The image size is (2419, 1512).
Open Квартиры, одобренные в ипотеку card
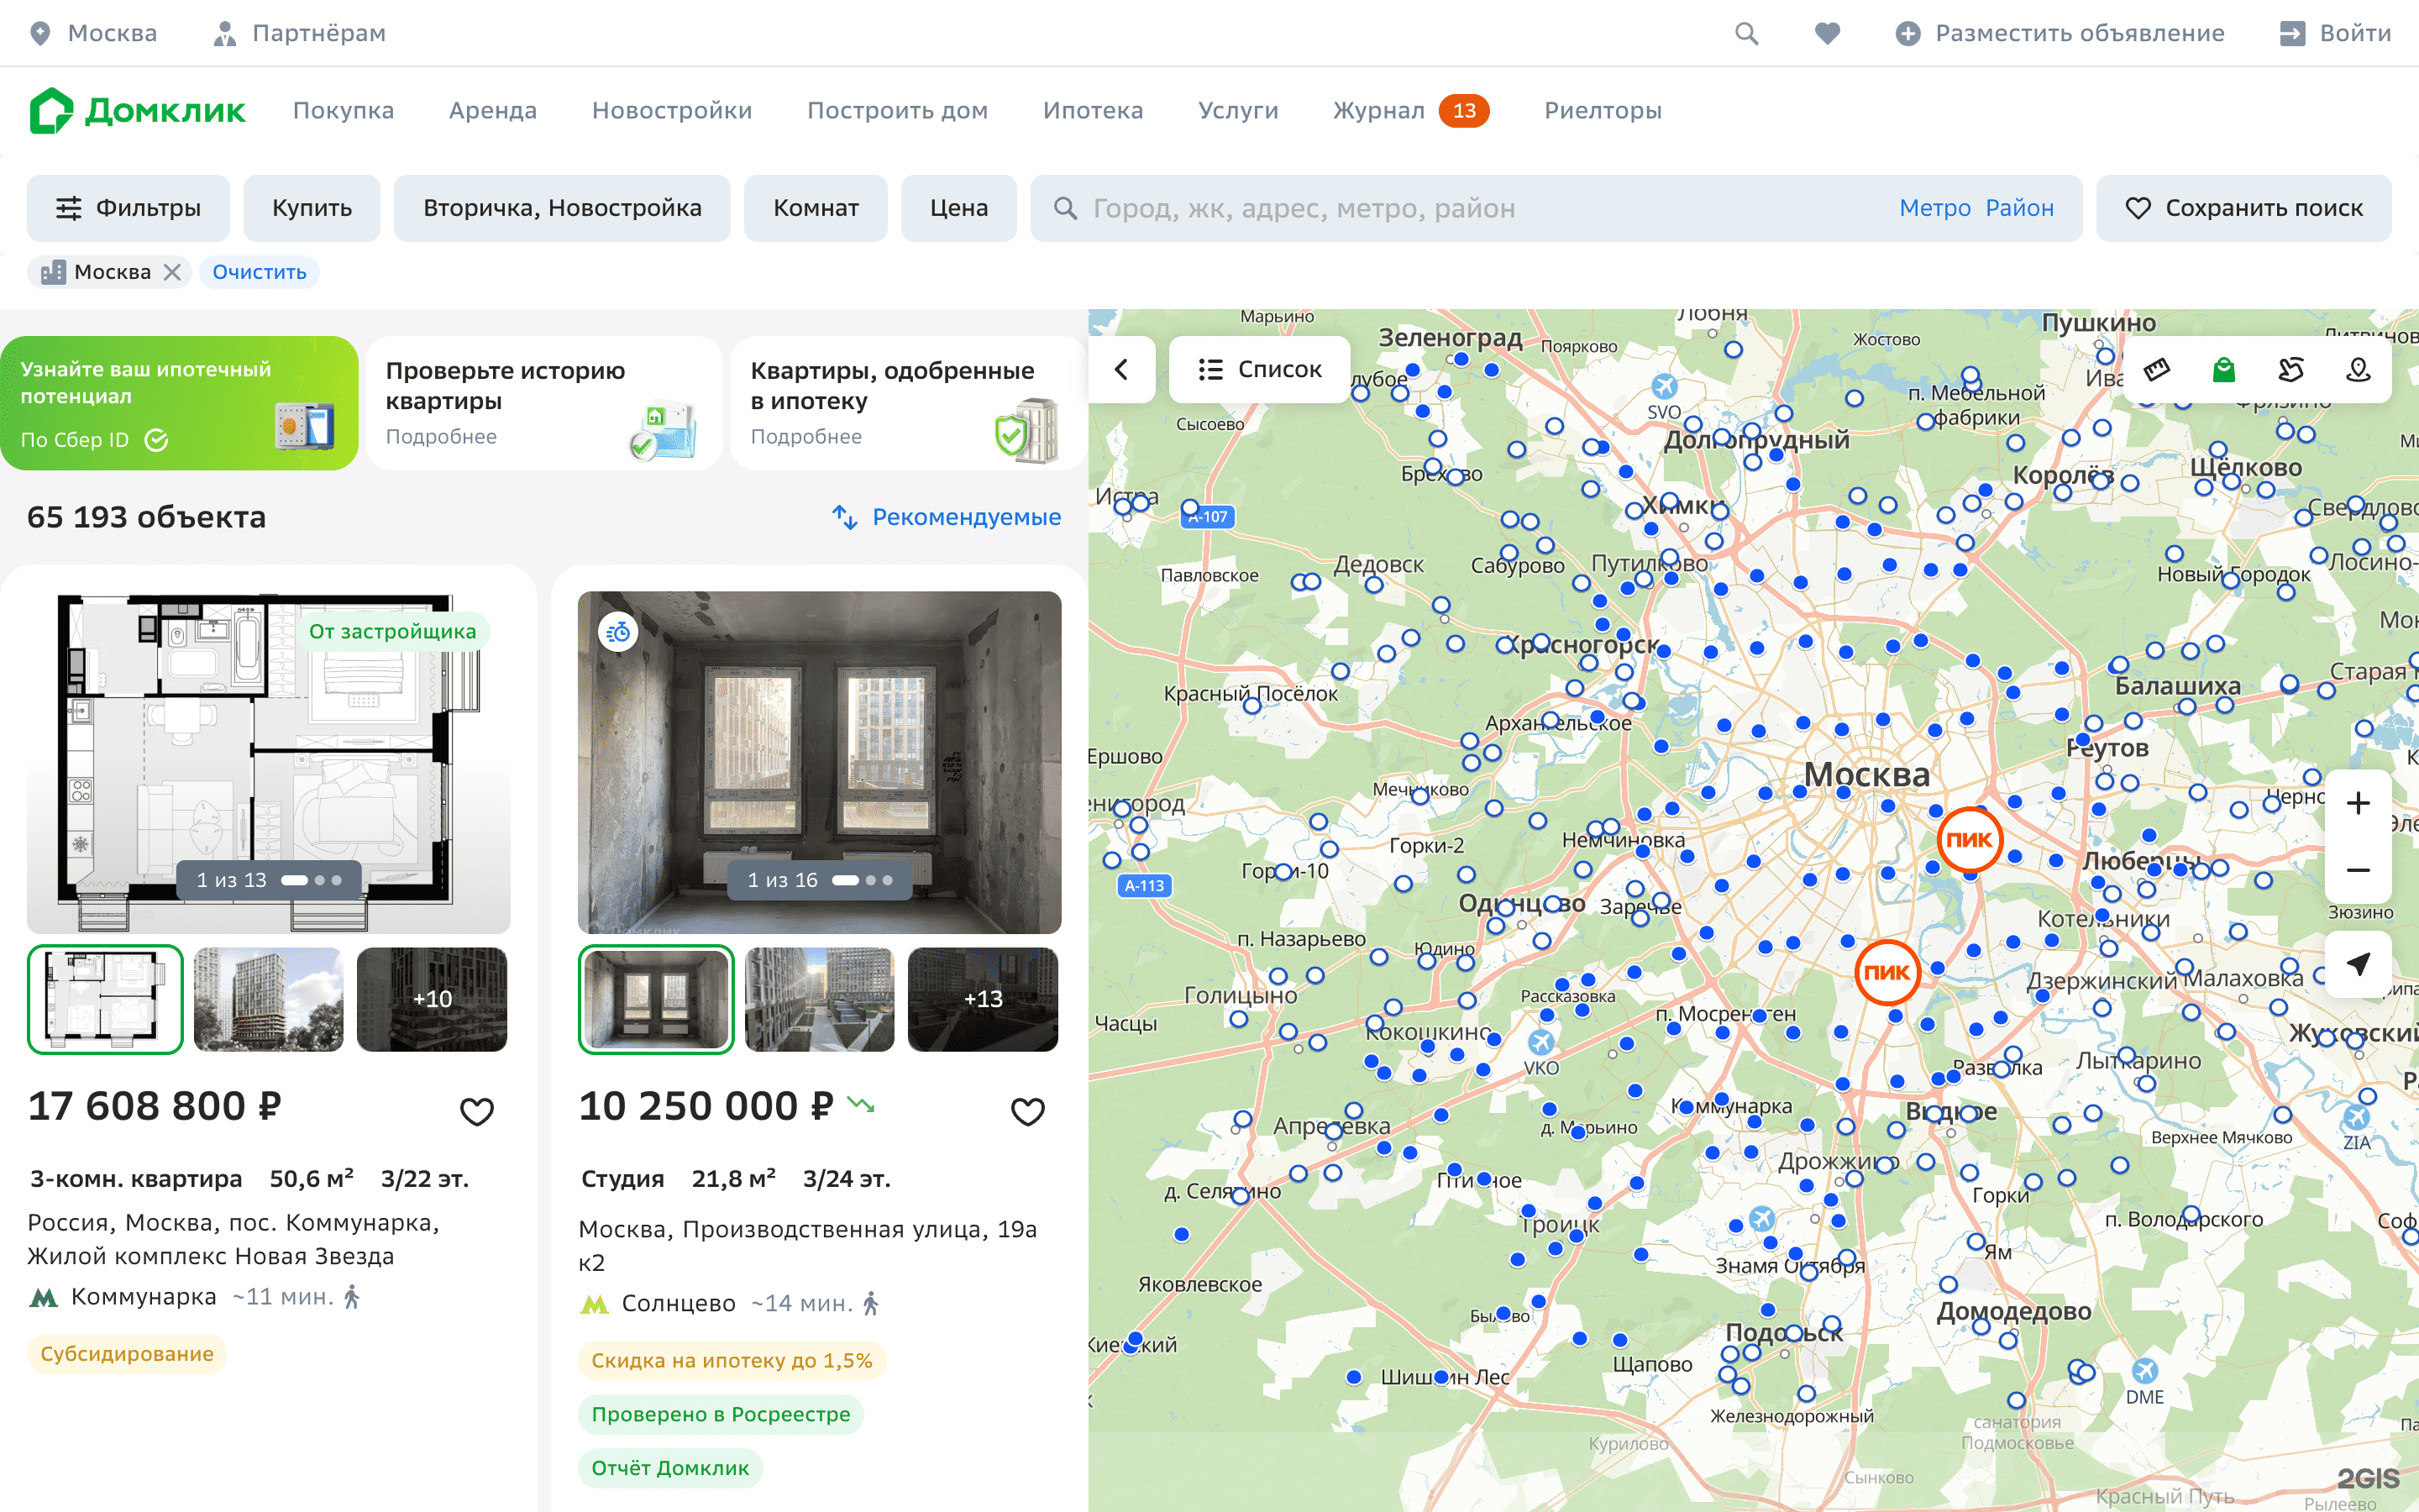pos(909,403)
